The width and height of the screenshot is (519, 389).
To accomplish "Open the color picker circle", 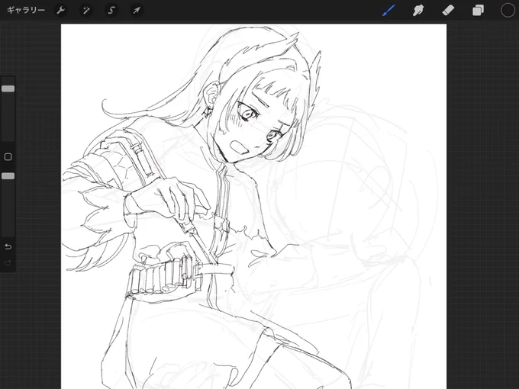I will click(x=508, y=10).
